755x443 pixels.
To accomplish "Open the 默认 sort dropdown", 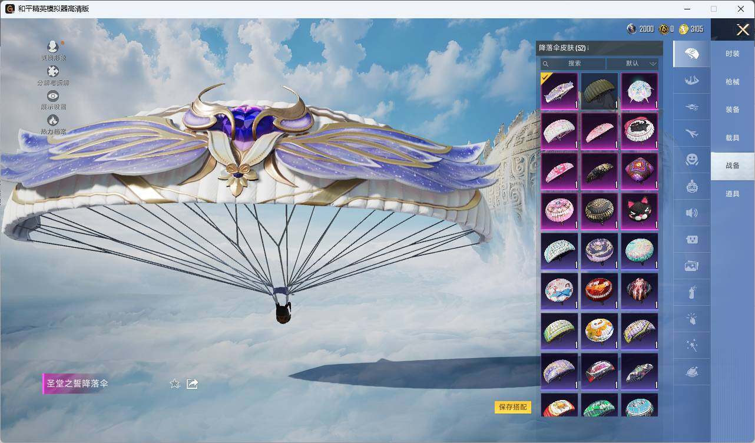I will [633, 64].
